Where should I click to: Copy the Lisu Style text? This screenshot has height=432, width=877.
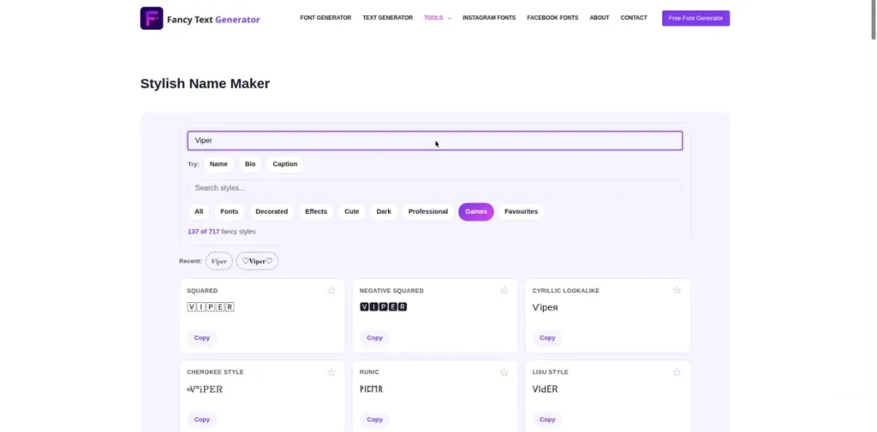coord(547,420)
